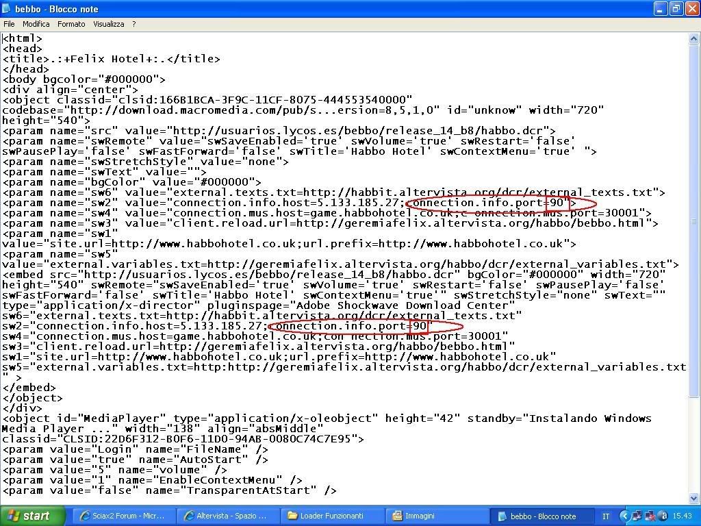Click the icon on the Immagini taskbar button
Viewport: 701px width, 526px height.
398,516
